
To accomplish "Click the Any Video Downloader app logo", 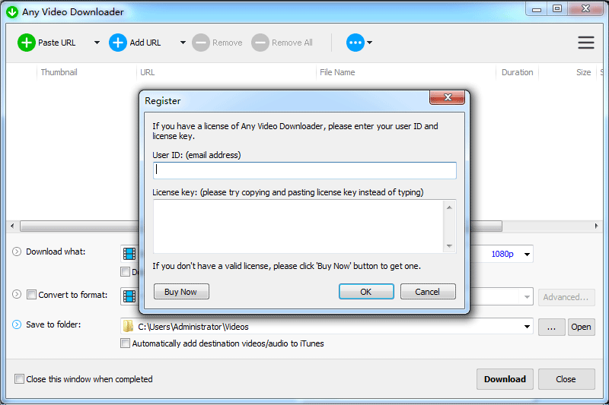I will pyautogui.click(x=12, y=12).
